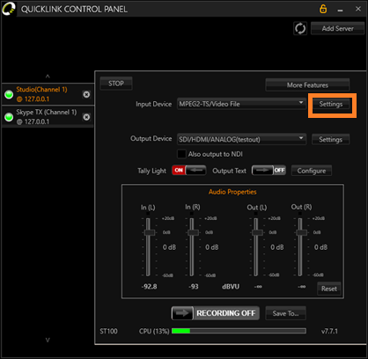
Task: Click the orange padlock lock icon
Action: click(x=323, y=9)
